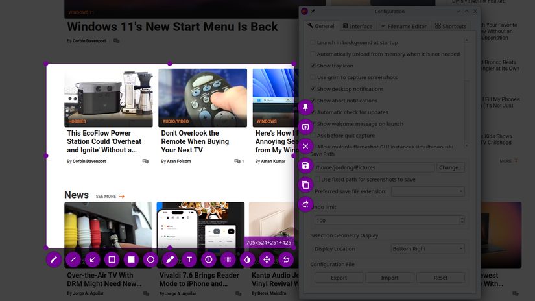
Task: Select the Invert tool
Action: (x=247, y=259)
